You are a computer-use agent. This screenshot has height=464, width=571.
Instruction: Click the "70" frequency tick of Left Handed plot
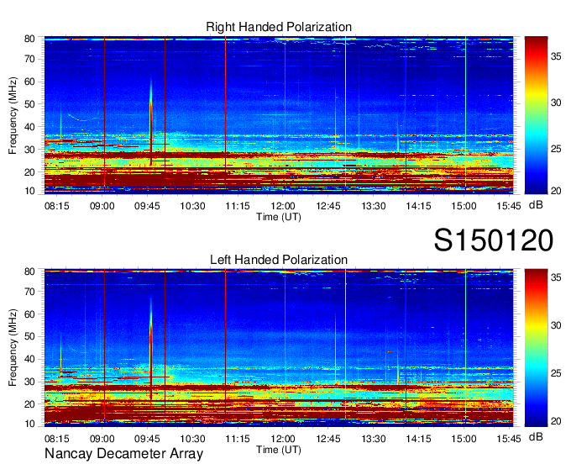point(29,291)
